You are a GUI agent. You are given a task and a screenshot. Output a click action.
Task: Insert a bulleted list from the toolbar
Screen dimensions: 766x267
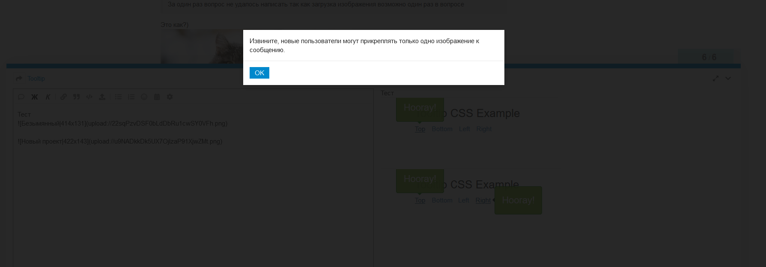(x=118, y=97)
